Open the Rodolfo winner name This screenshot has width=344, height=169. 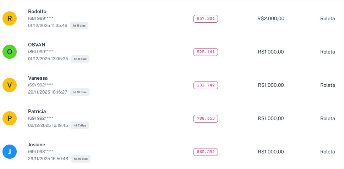click(37, 11)
